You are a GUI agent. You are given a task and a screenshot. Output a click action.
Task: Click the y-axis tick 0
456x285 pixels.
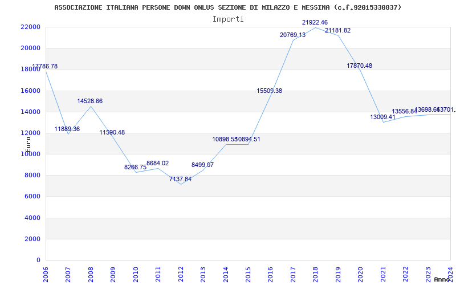(x=39, y=260)
